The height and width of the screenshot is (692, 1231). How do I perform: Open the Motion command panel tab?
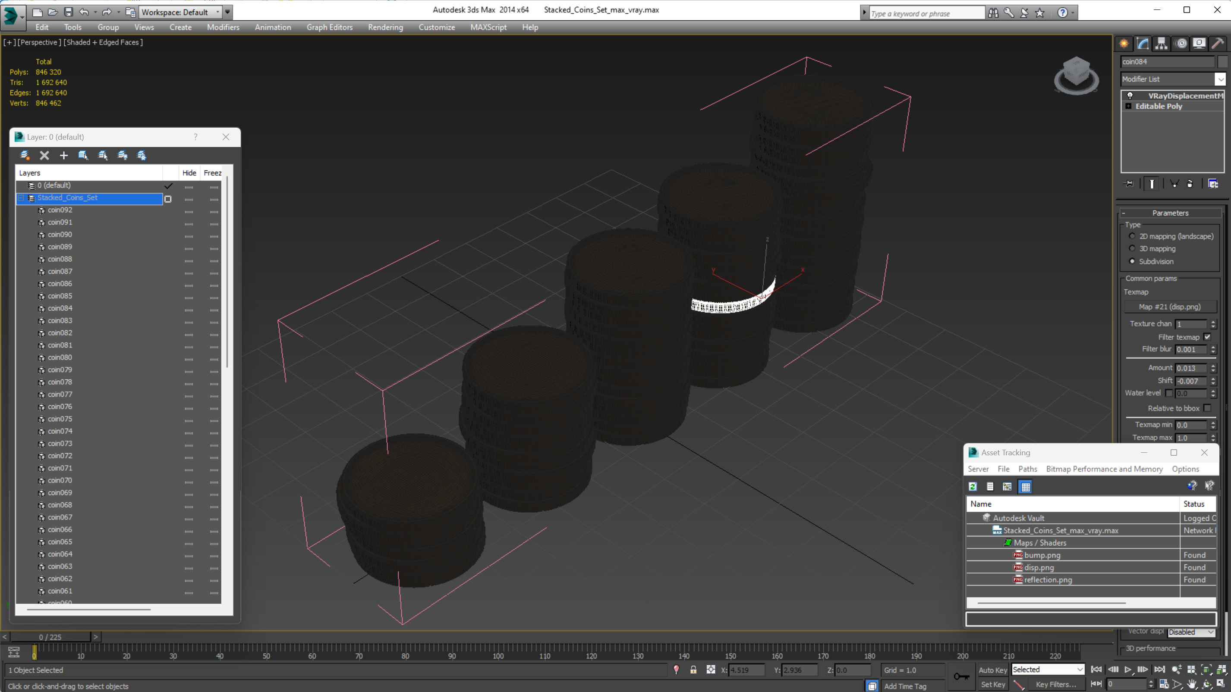click(1181, 44)
